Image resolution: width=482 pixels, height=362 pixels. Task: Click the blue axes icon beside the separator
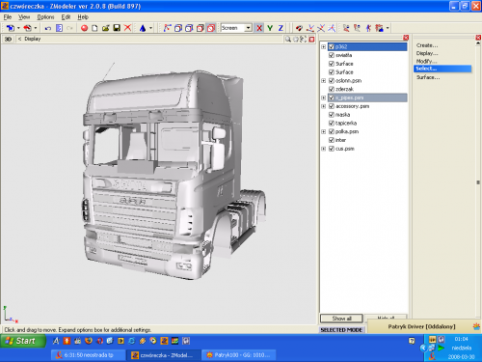coord(332,28)
